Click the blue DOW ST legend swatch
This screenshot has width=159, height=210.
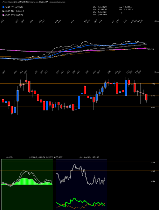point(3,7)
